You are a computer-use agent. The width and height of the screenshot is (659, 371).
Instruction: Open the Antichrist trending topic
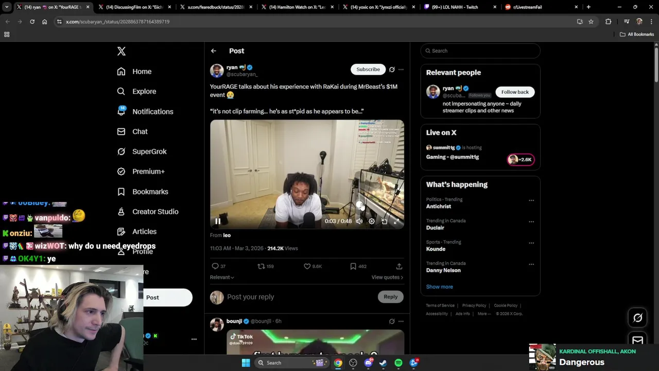439,207
